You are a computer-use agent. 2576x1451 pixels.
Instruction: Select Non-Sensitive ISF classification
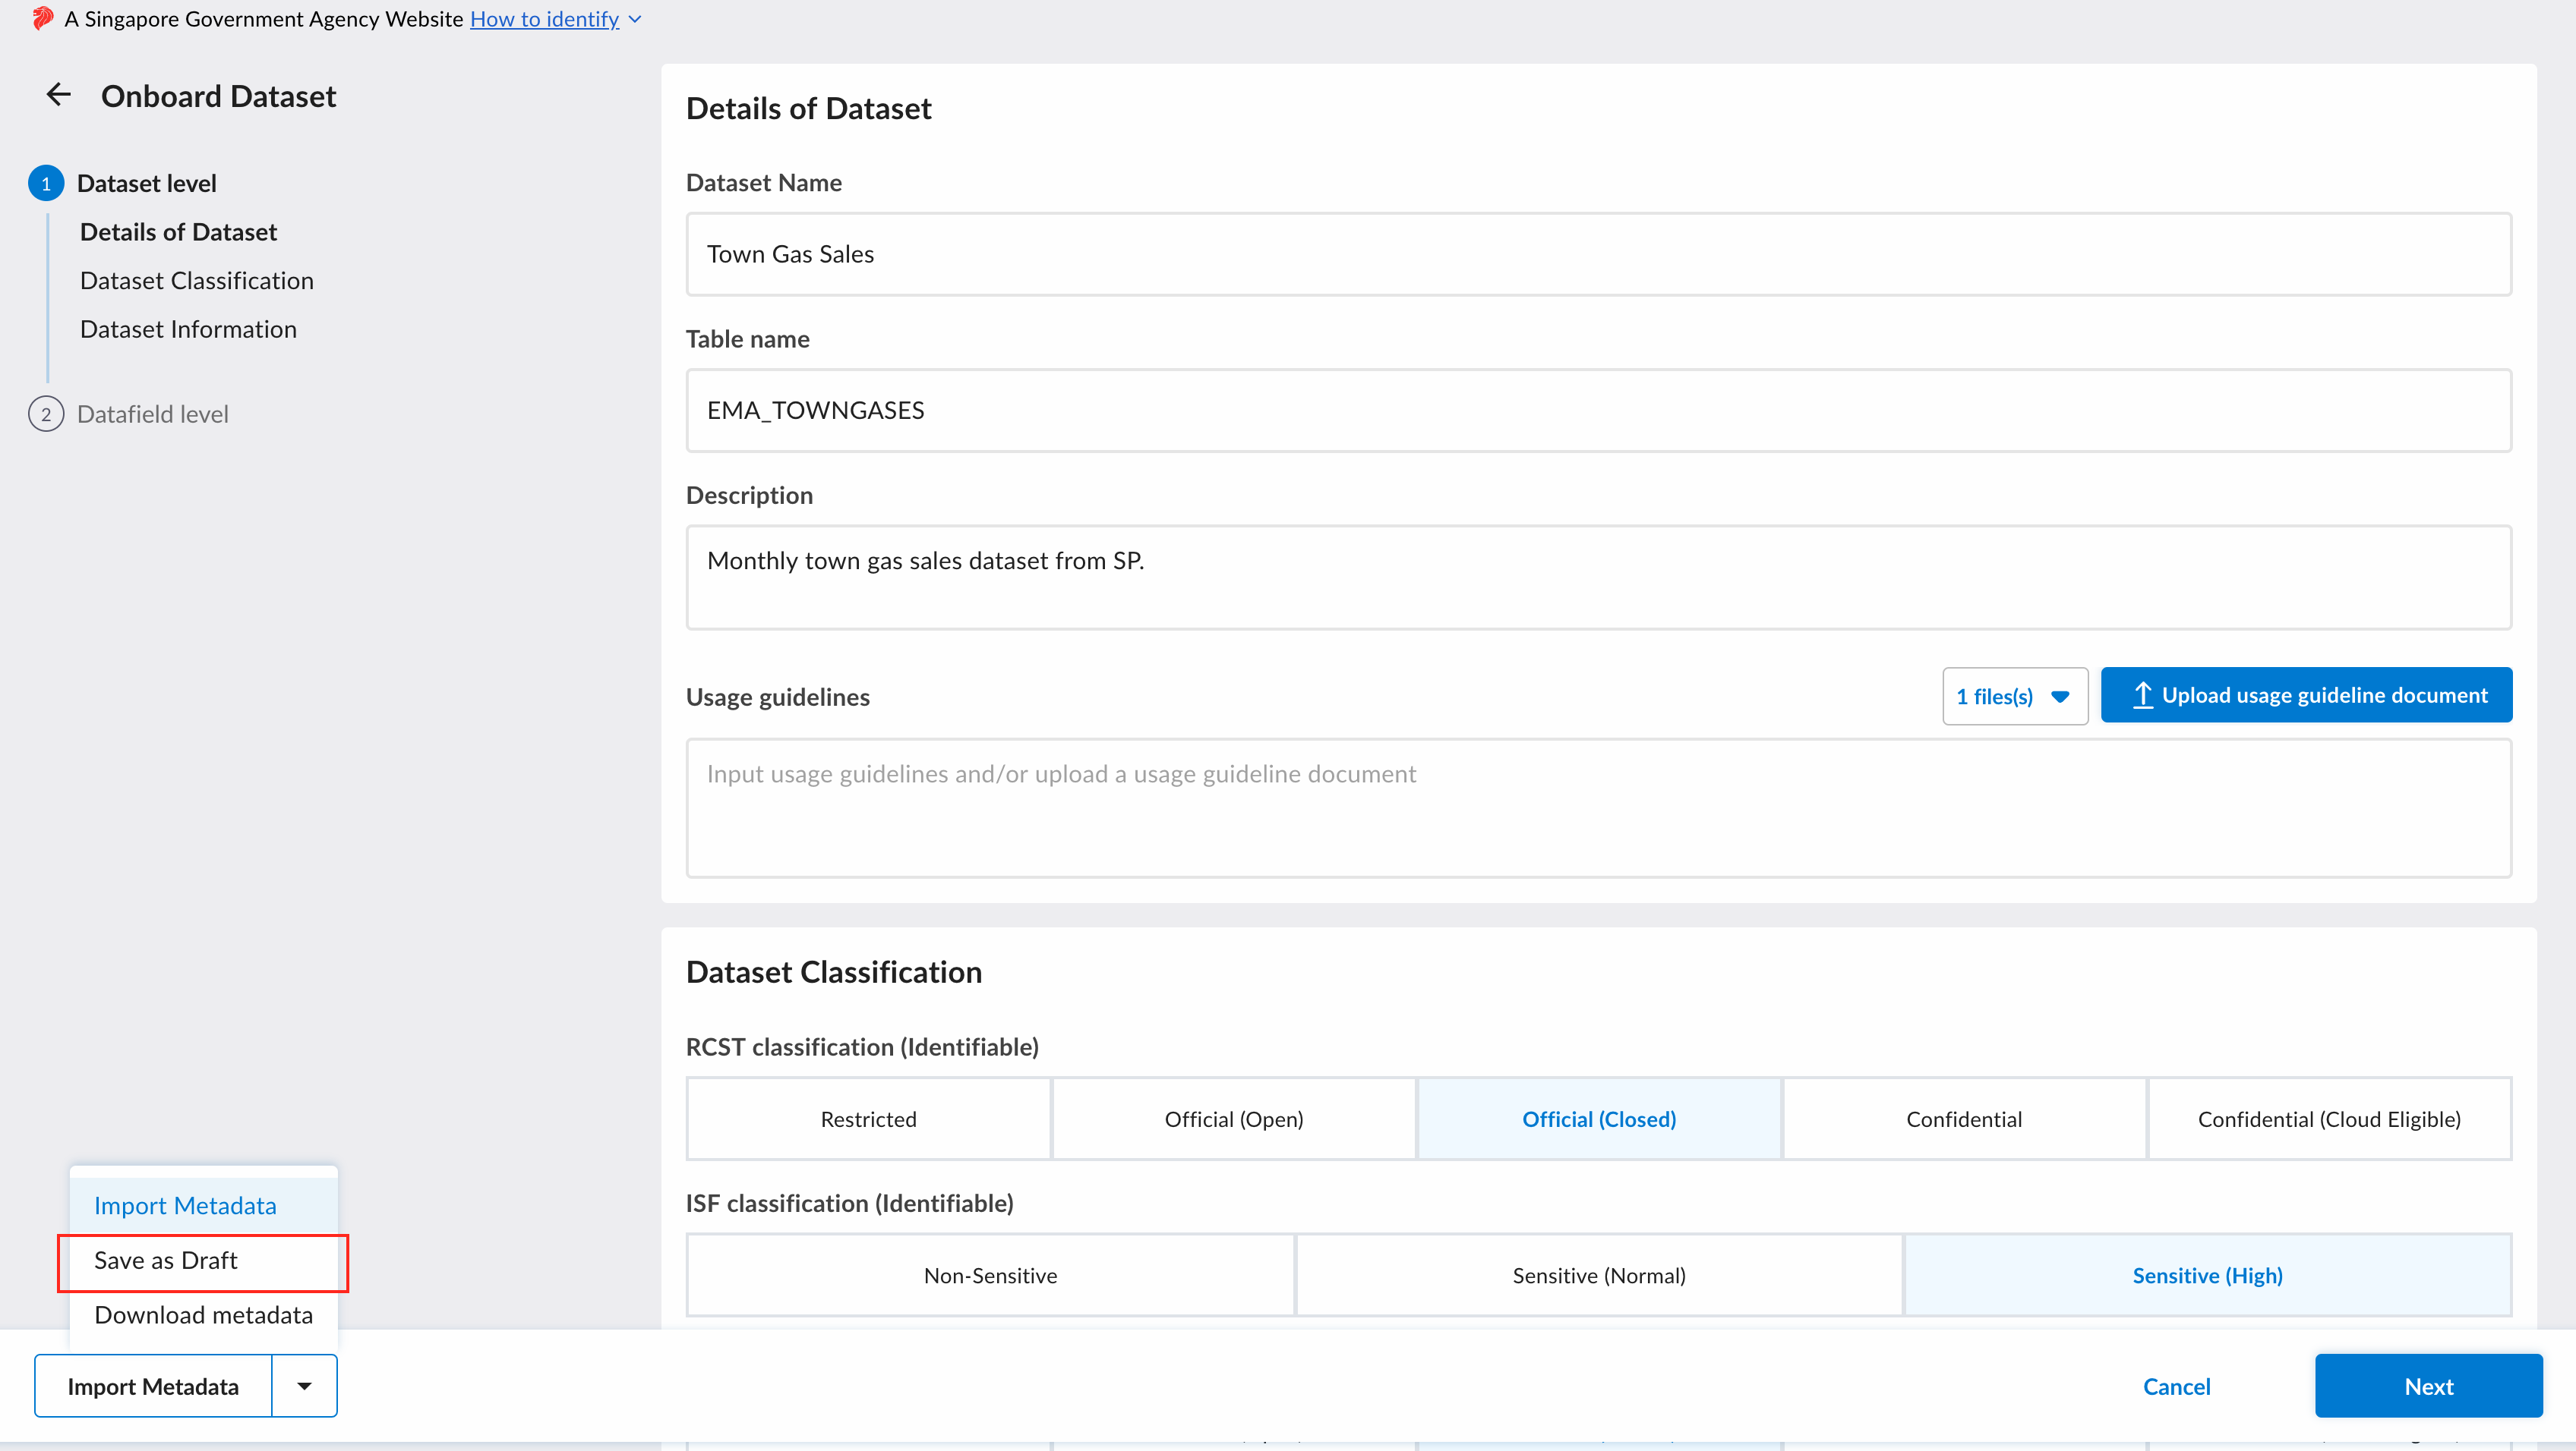click(990, 1274)
